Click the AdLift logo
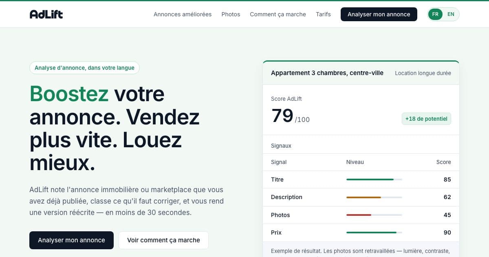The height and width of the screenshot is (257, 489). (x=46, y=14)
